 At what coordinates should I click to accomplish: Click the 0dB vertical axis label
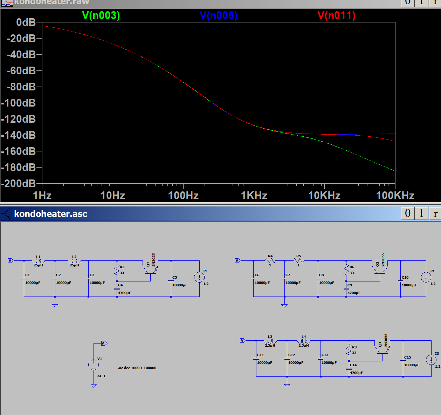tap(26, 22)
